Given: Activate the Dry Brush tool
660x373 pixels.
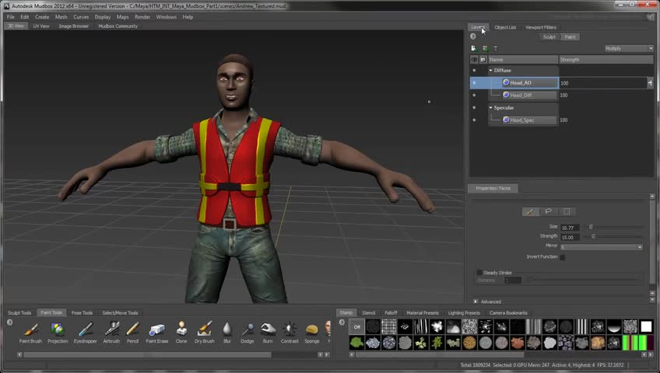Looking at the screenshot, I should (205, 329).
